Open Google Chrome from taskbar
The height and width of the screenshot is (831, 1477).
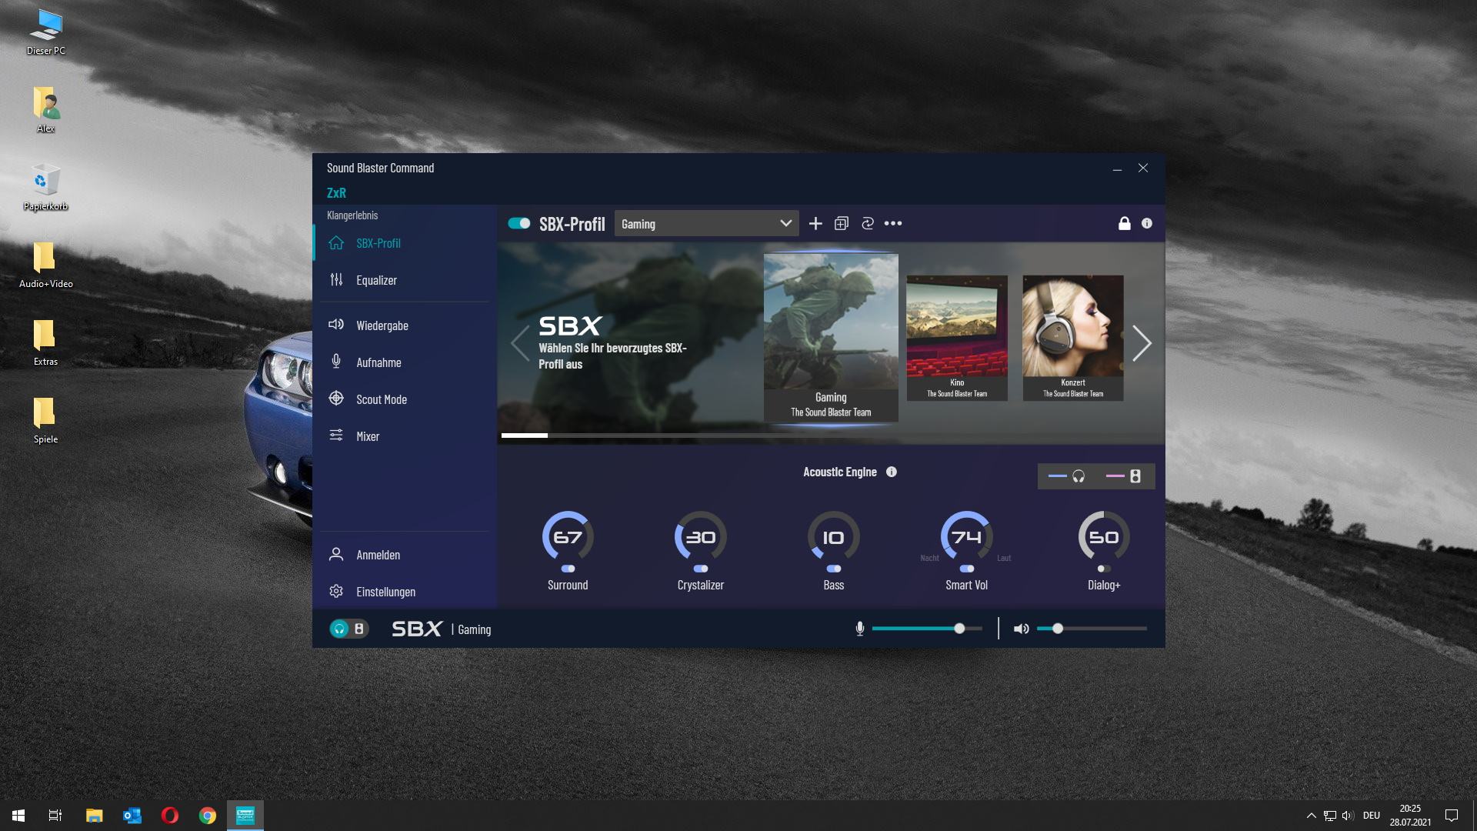207,816
